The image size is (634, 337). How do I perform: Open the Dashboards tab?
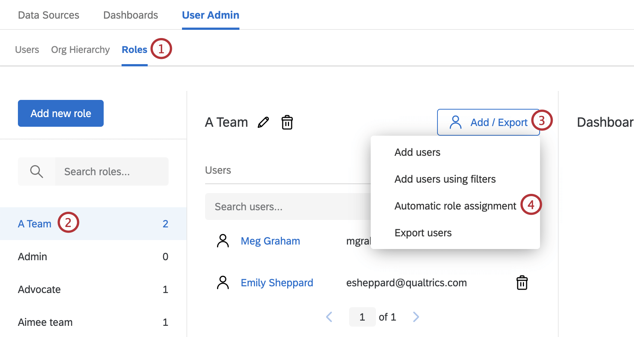(130, 15)
